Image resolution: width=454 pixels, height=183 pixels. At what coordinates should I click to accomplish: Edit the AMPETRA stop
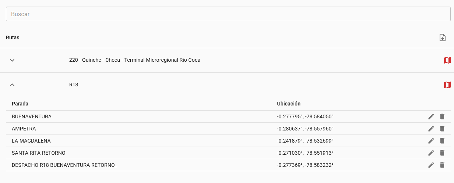pos(431,129)
